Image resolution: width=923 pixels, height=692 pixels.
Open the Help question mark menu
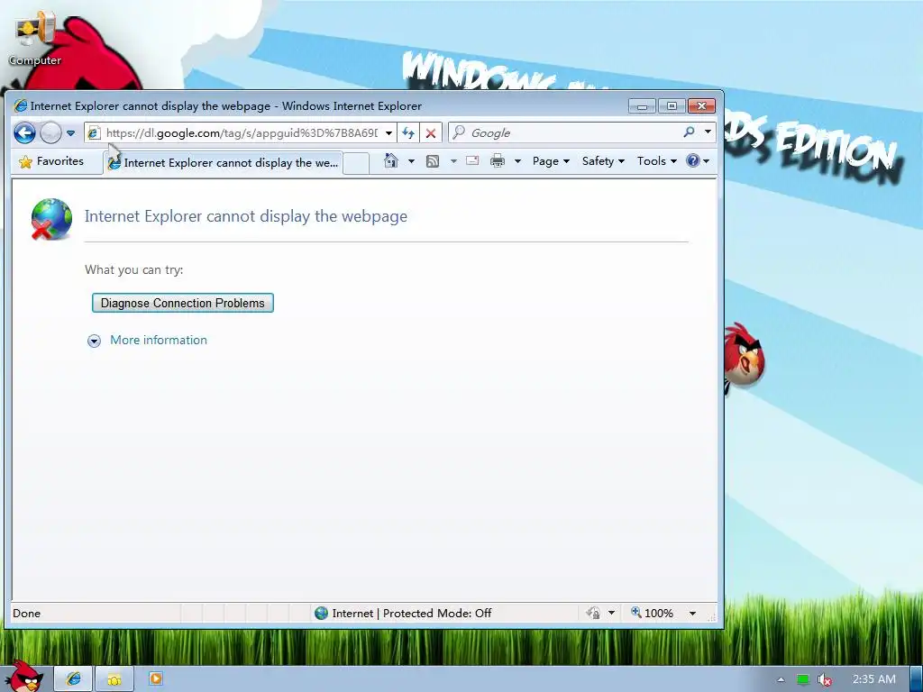(699, 161)
